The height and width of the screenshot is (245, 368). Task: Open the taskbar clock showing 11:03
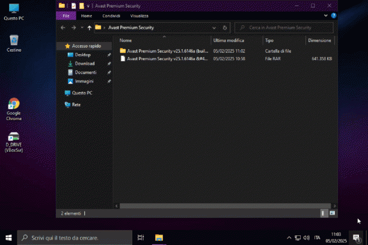(336, 238)
